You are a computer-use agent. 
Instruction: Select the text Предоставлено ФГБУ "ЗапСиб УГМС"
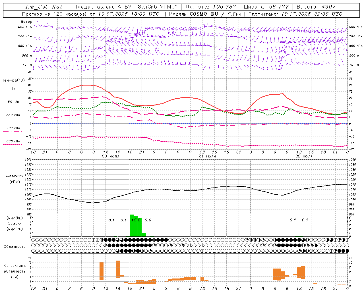[125, 7]
